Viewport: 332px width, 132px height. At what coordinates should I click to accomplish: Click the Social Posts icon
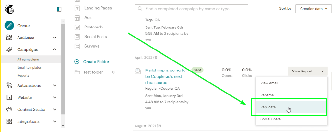pos(77,37)
